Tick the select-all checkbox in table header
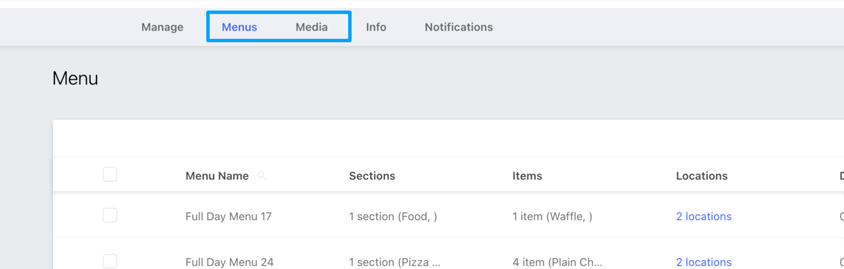844x269 pixels. (110, 175)
